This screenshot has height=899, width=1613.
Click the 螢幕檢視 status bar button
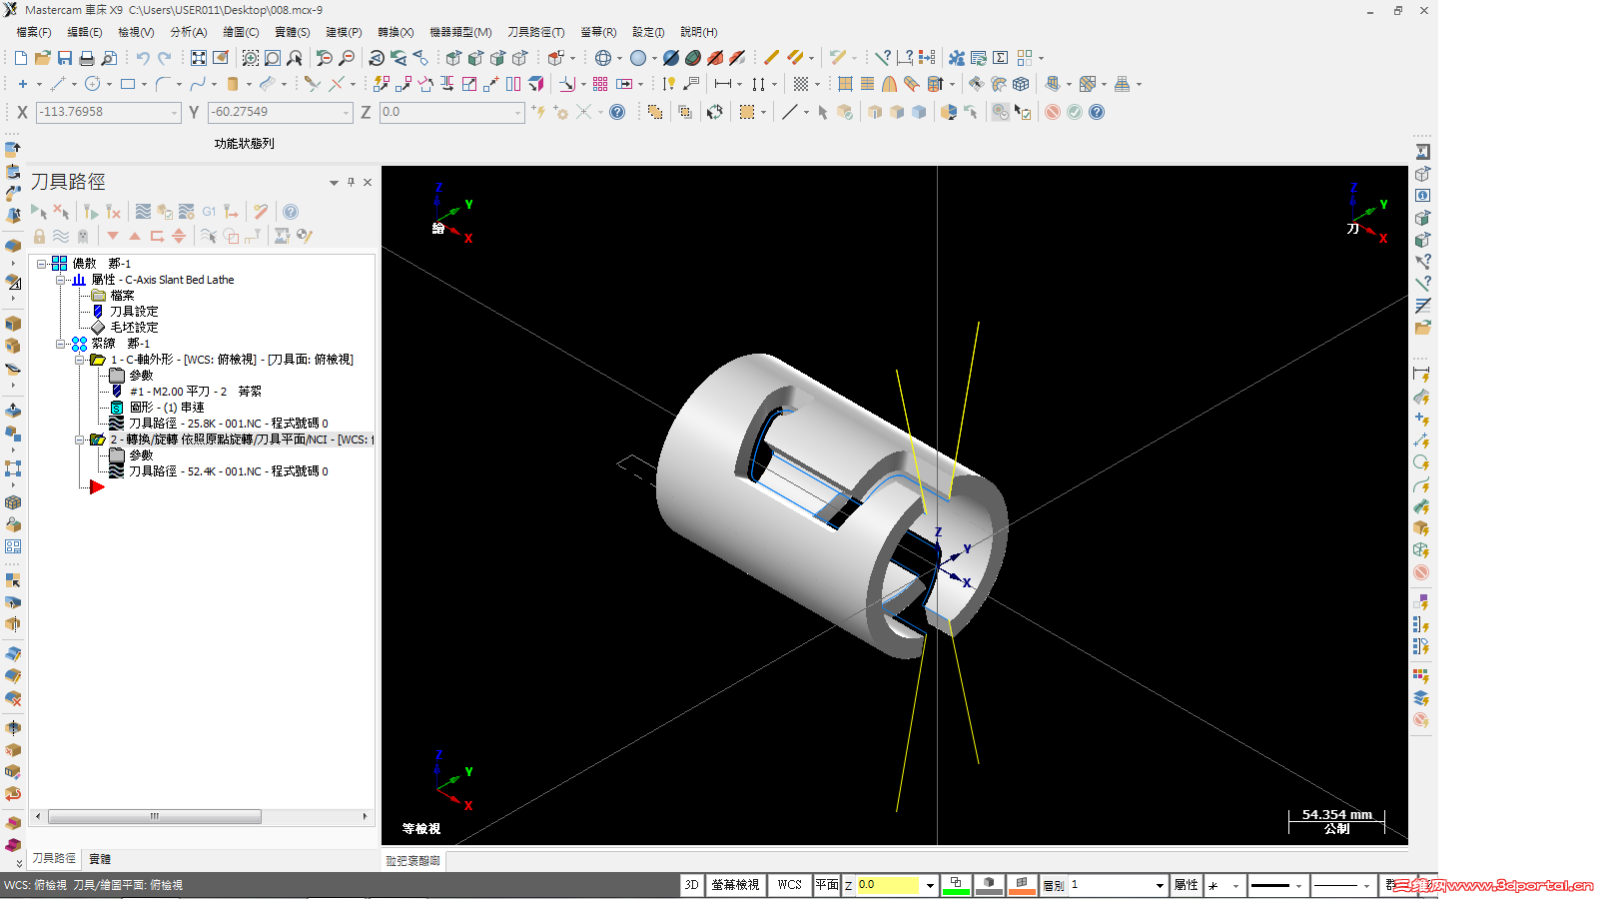pos(736,885)
